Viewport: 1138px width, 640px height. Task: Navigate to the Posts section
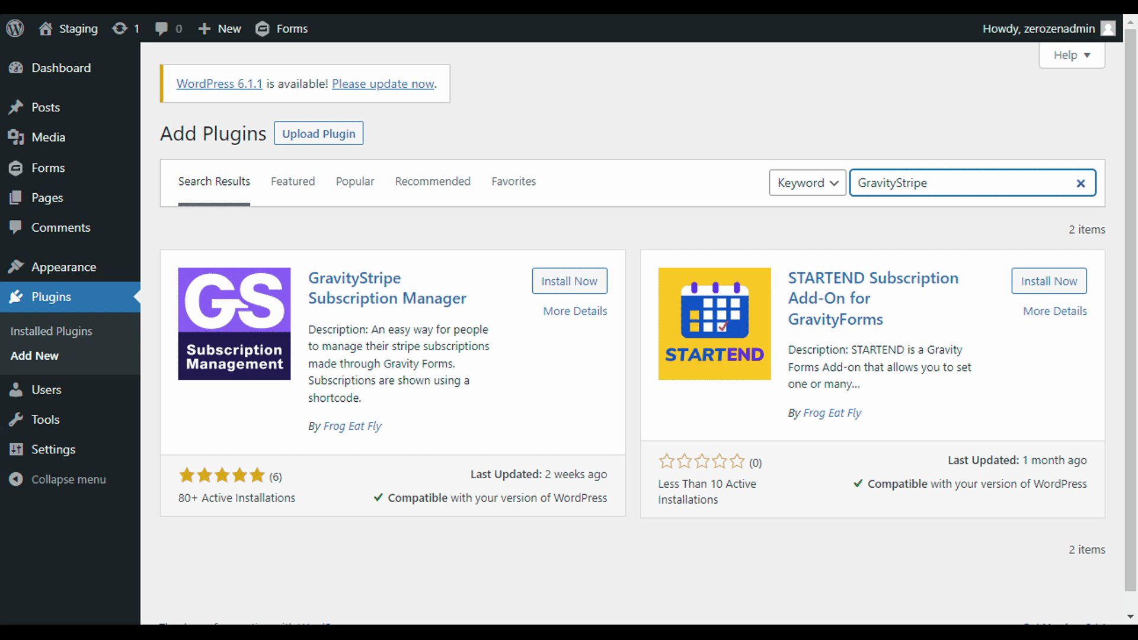tap(44, 107)
